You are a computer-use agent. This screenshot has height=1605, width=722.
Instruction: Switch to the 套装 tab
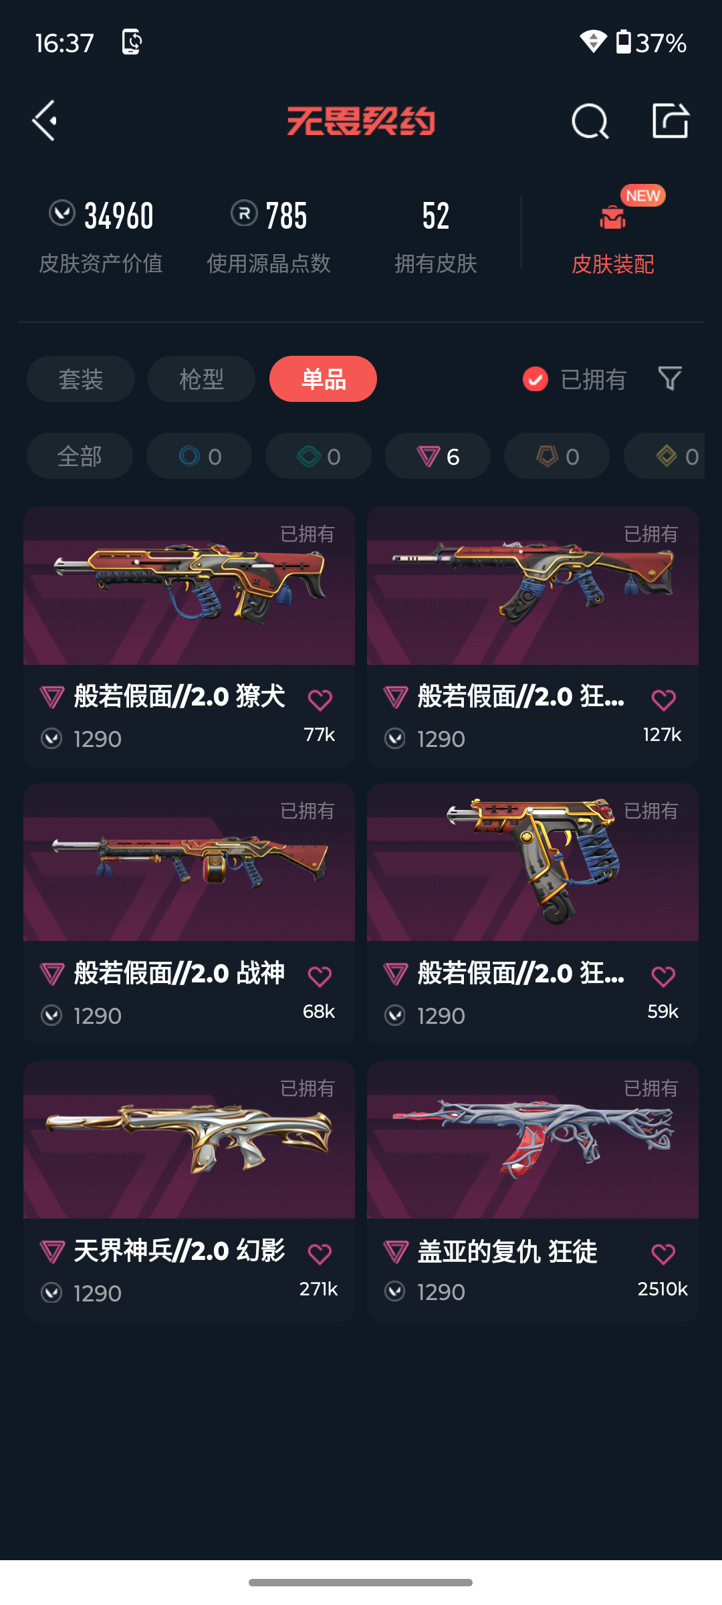(x=81, y=379)
